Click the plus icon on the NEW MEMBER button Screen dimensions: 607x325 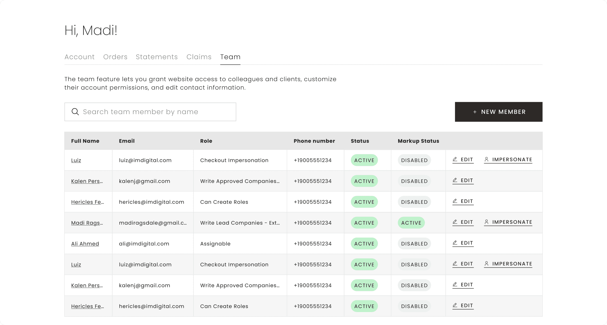475,112
